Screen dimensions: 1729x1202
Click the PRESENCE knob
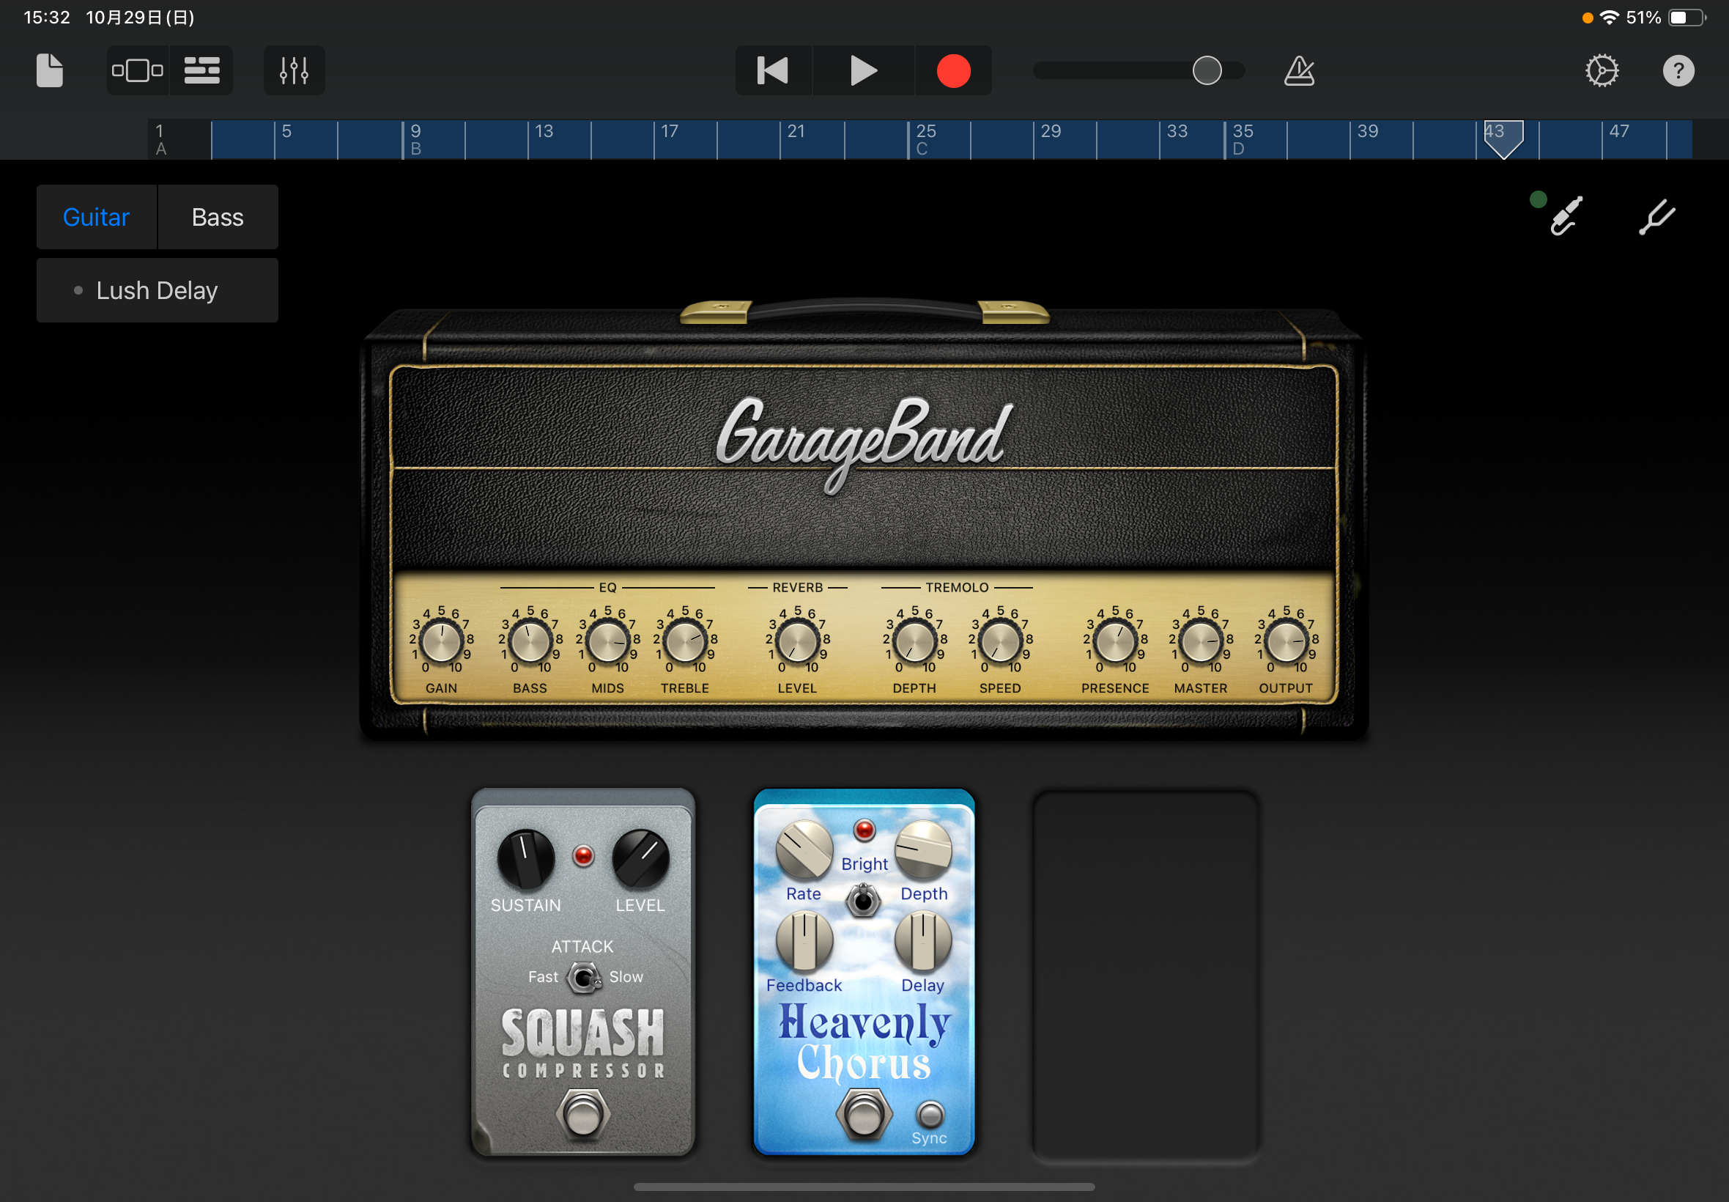1116,641
